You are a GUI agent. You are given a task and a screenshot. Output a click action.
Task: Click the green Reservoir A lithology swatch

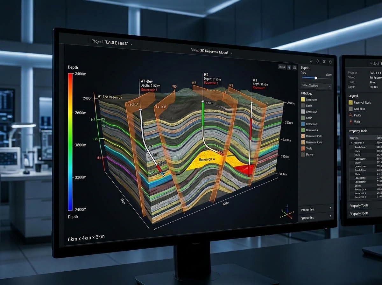(x=303, y=130)
